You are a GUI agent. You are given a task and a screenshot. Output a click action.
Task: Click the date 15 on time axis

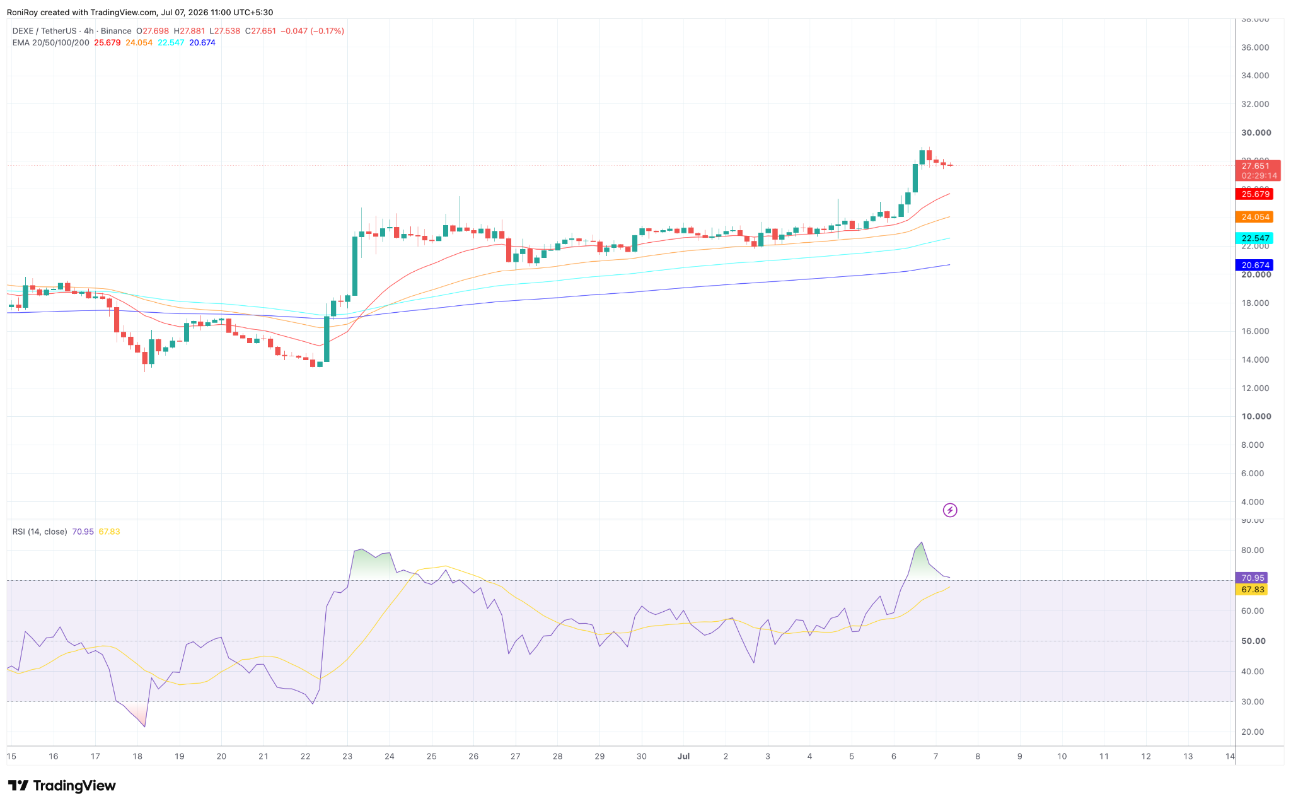(x=11, y=756)
